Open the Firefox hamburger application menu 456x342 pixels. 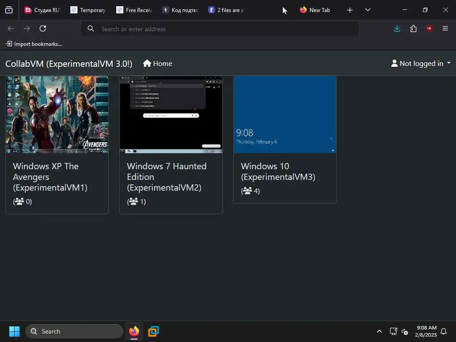445,28
